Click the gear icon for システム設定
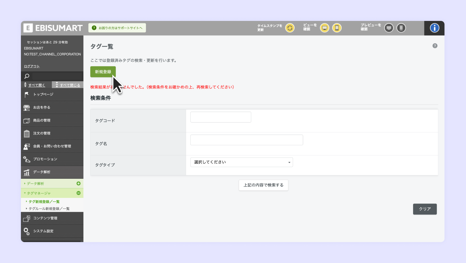 coord(27,231)
